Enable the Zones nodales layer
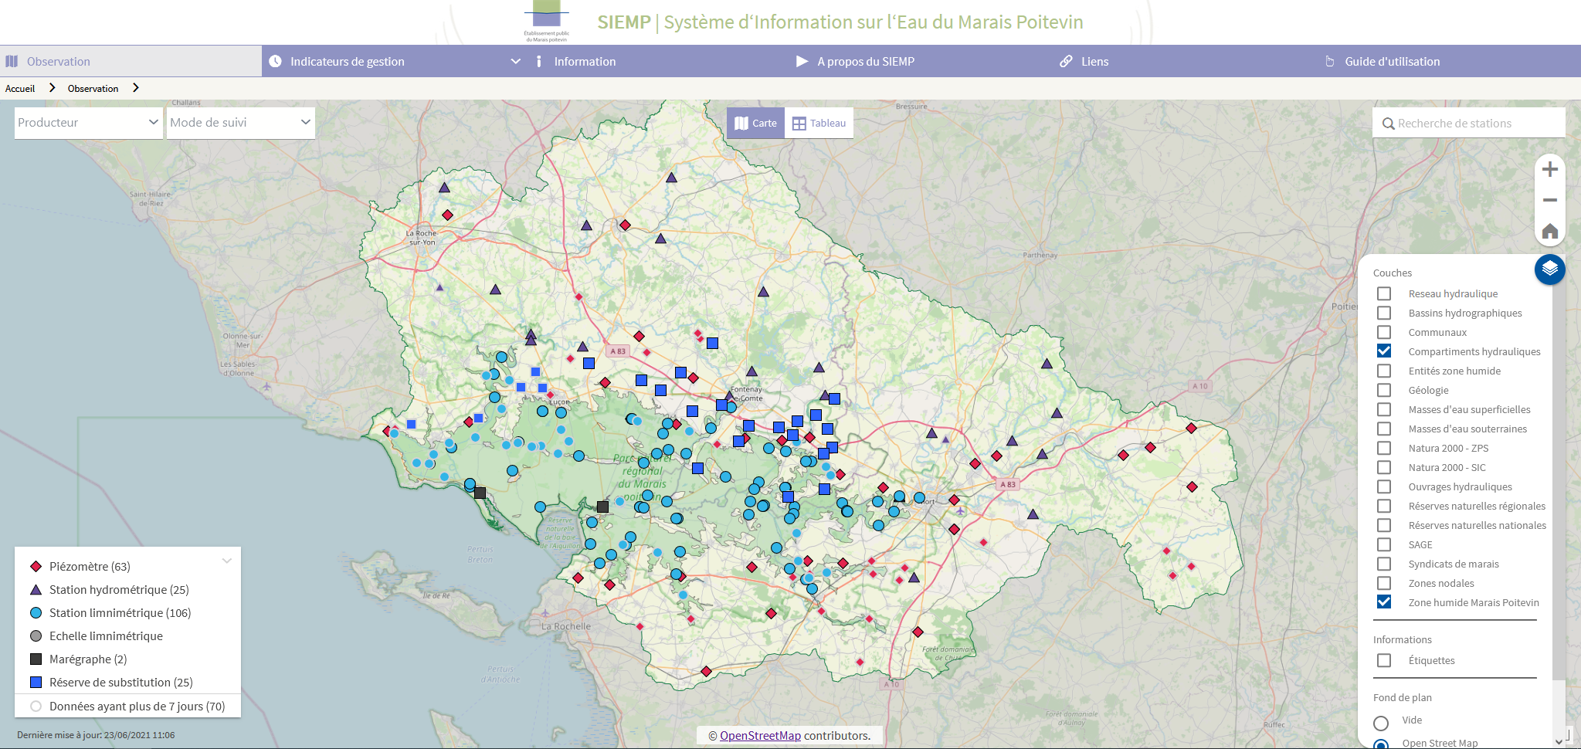 (1384, 583)
